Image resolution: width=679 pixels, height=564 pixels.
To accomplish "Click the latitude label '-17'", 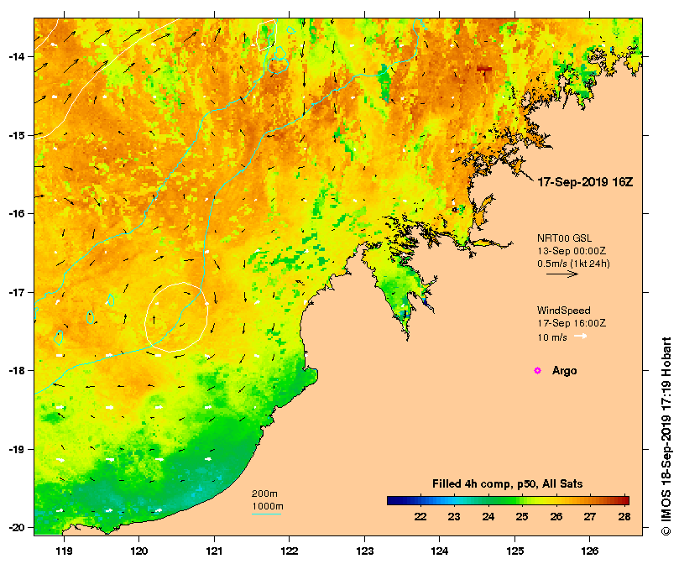I will point(16,292).
